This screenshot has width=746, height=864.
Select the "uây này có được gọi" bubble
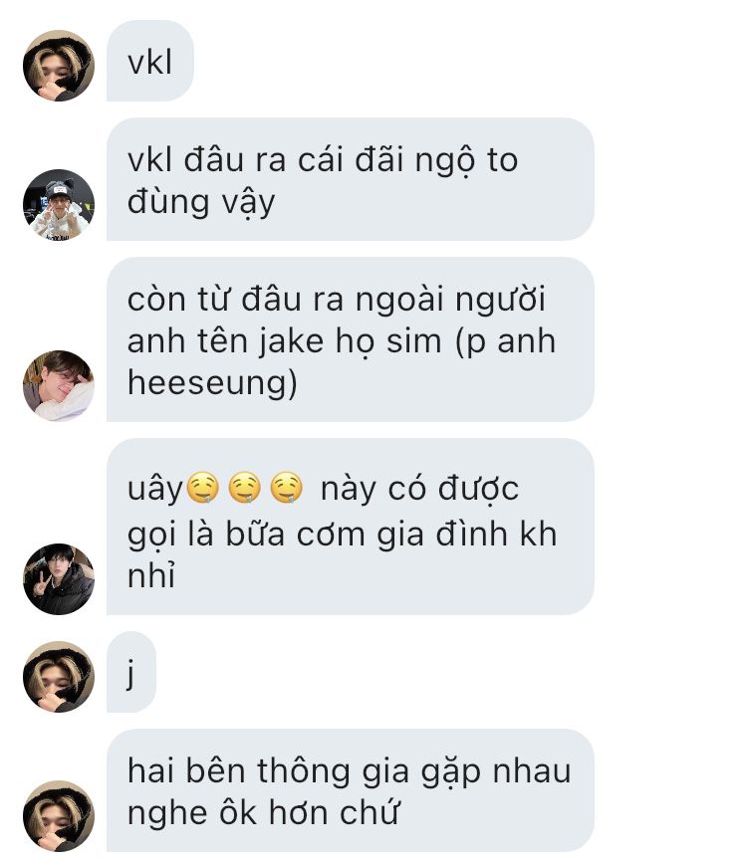[351, 527]
